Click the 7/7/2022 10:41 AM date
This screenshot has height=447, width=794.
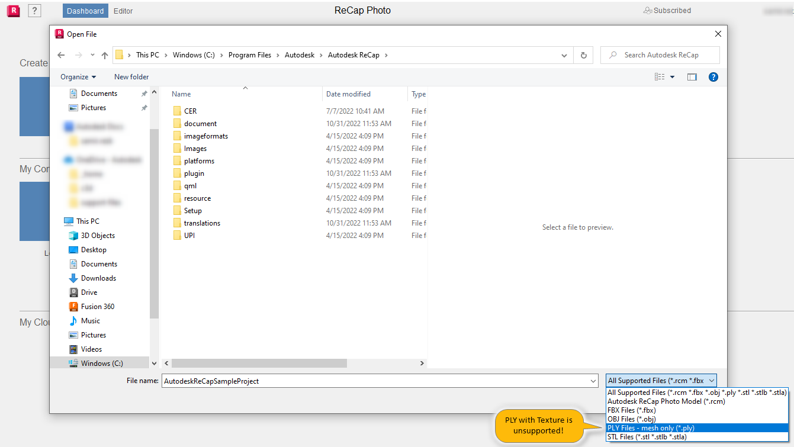pyautogui.click(x=355, y=111)
